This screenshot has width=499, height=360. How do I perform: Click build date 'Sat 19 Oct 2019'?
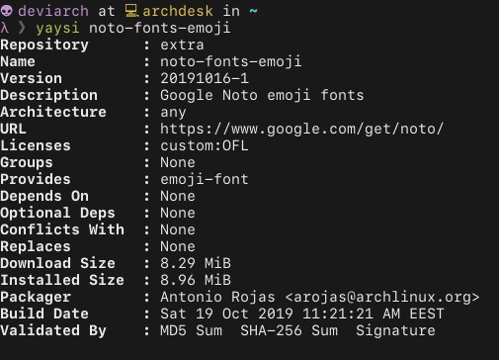point(226,314)
